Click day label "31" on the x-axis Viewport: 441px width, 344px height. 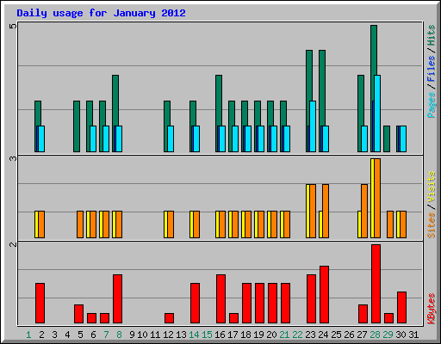tap(413, 335)
